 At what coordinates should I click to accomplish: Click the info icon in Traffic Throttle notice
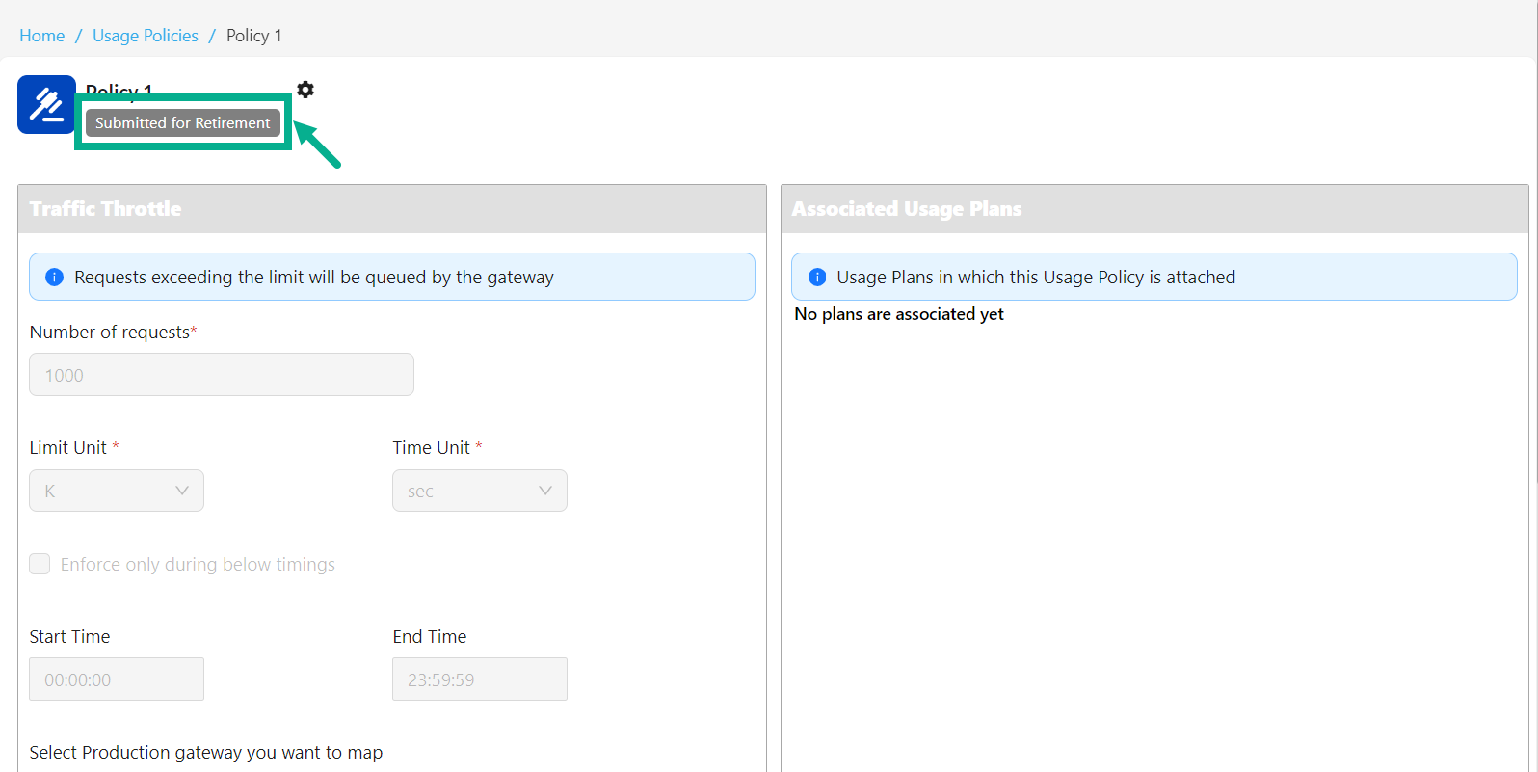pos(55,278)
